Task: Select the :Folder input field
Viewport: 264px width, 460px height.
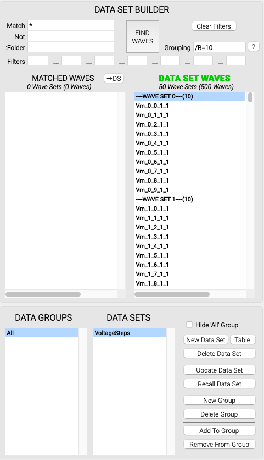Action: coord(71,47)
